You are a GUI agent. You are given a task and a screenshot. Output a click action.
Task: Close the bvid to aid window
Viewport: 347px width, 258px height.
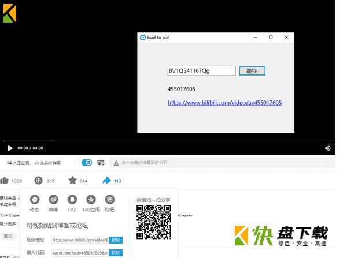click(x=286, y=38)
